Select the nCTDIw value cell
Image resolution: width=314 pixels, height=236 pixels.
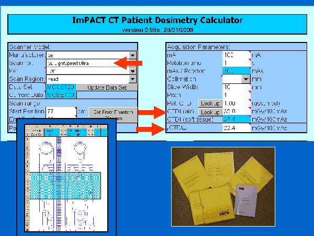[x=235, y=127]
